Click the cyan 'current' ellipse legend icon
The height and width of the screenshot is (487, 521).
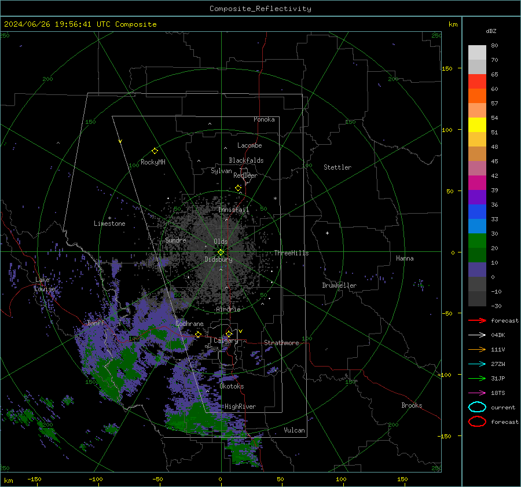coord(477,407)
